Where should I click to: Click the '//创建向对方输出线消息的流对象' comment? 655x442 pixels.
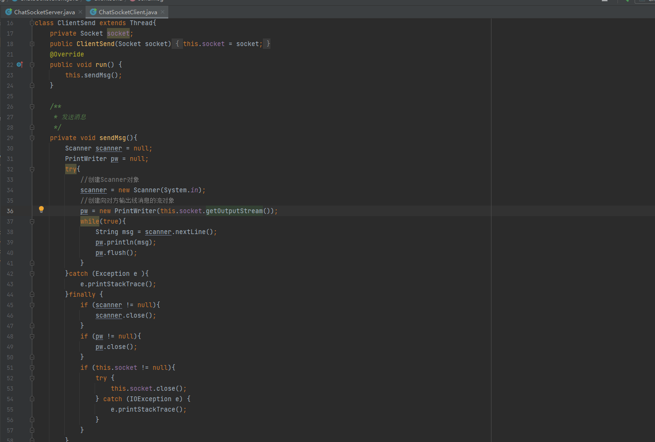(127, 200)
